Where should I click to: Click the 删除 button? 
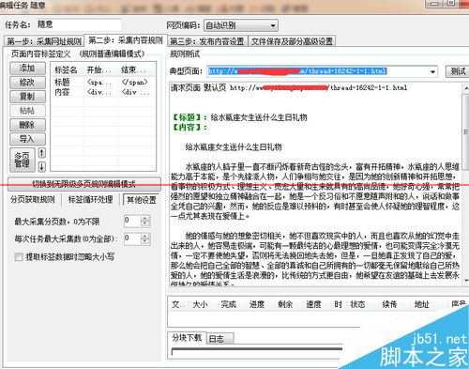(x=27, y=125)
